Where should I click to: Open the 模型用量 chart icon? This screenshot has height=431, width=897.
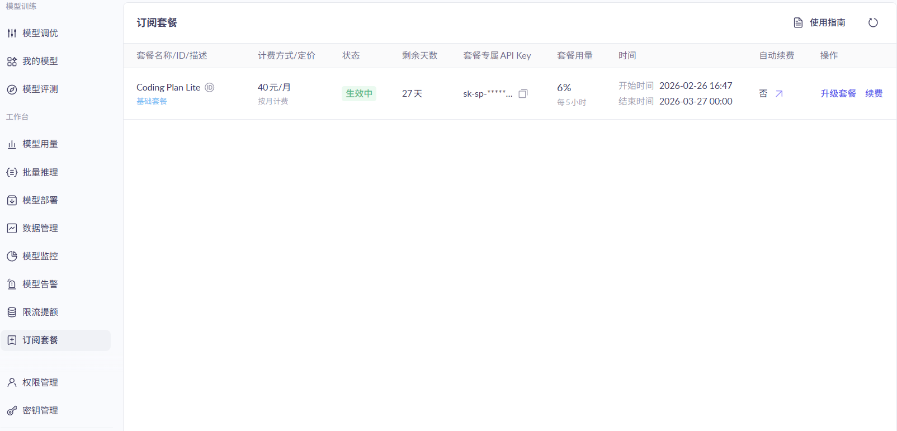(12, 144)
